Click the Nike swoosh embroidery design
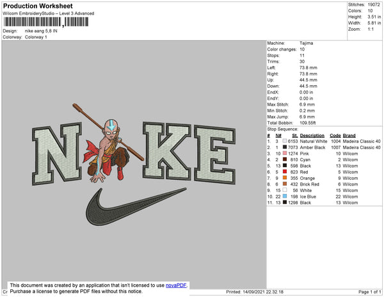The height and width of the screenshot is (297, 384). click(136, 206)
